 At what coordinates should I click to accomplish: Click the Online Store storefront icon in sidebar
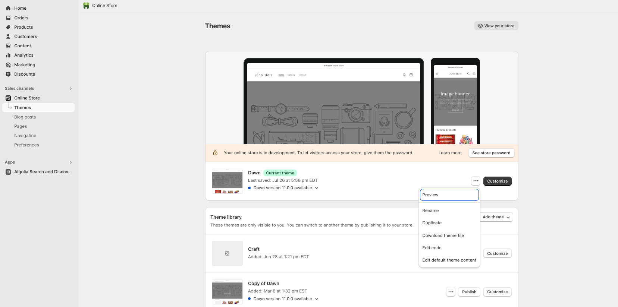(x=8, y=98)
